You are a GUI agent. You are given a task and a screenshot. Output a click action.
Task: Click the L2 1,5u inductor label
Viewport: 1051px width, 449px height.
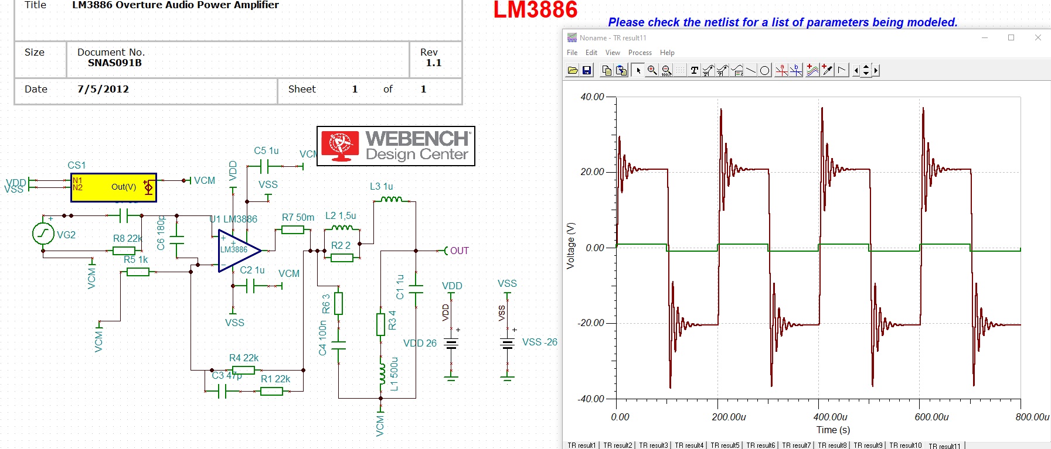click(x=341, y=215)
